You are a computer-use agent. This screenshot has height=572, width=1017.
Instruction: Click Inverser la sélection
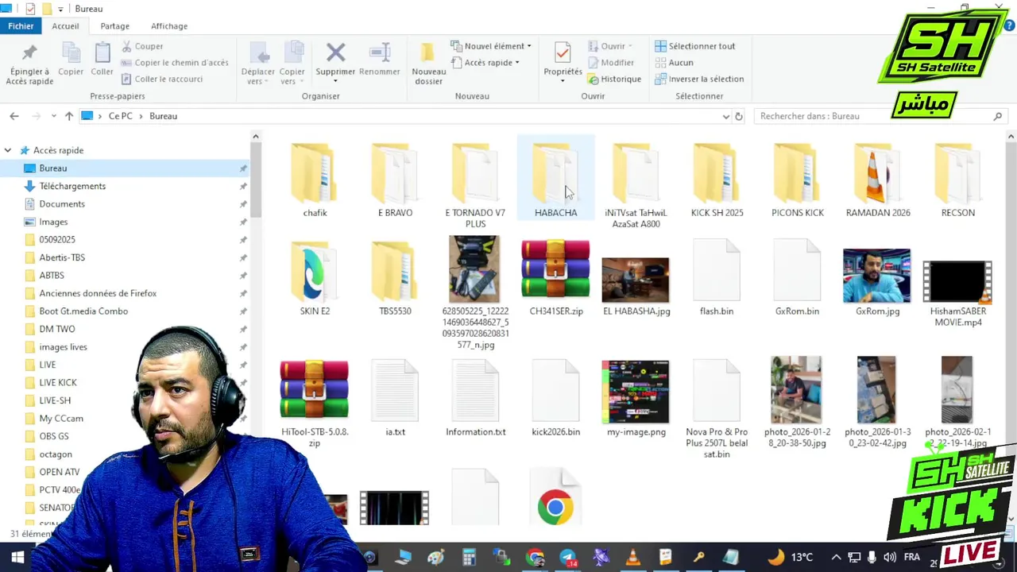[699, 79]
